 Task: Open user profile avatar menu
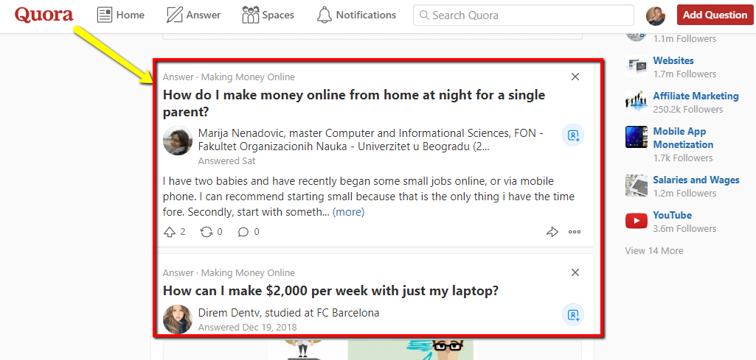click(656, 16)
